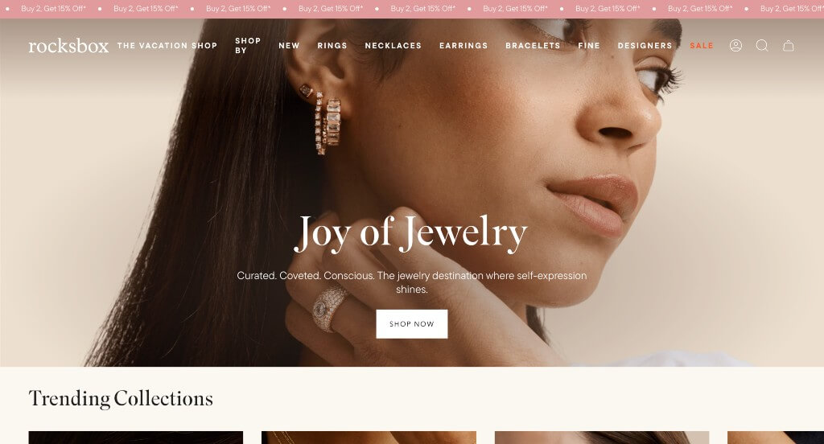Click the Shop Now button
The width and height of the screenshot is (824, 444).
(412, 323)
